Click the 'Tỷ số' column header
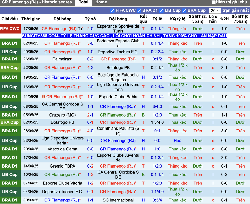Image resolution: width=250 pixels, height=204 pixels. click(90, 19)
